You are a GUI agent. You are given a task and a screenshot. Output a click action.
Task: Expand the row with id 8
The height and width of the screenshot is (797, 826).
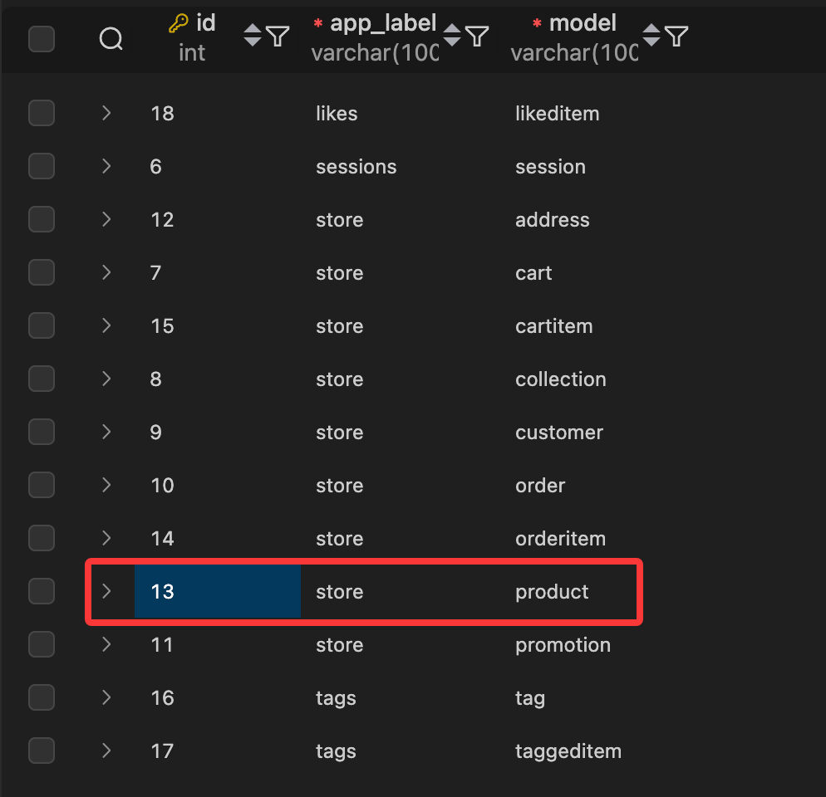(106, 379)
